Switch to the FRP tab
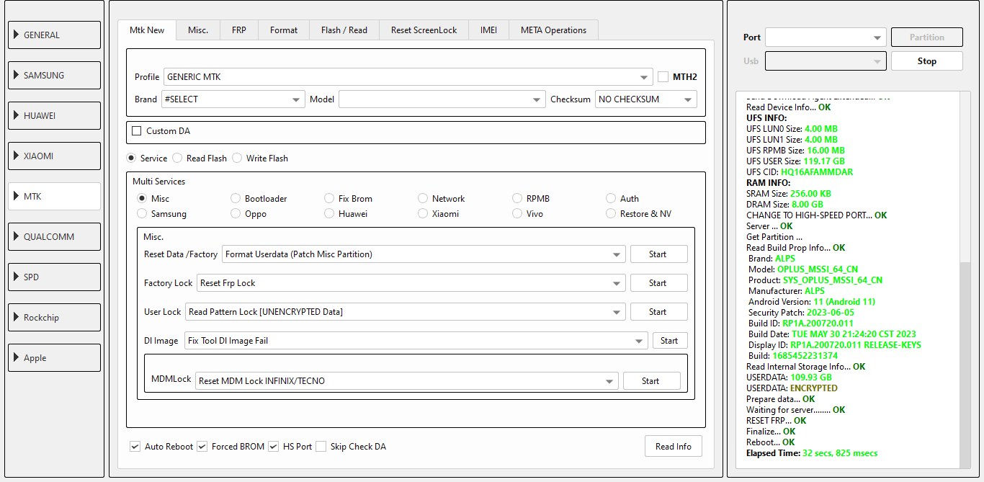The height and width of the screenshot is (482, 984). pos(238,30)
